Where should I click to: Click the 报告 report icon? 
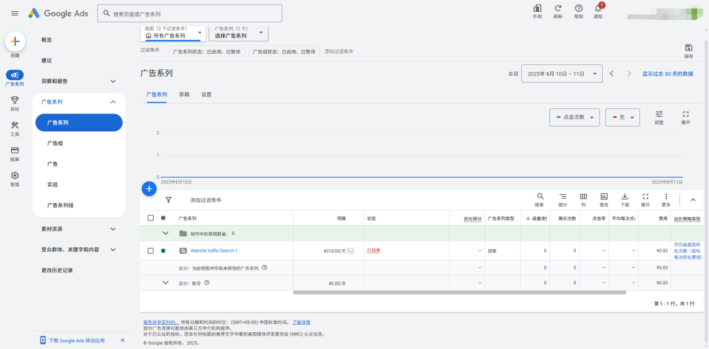click(x=604, y=197)
